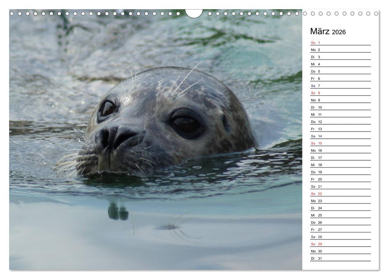The image size is (388, 279).
Task: Select the red Sunday 'So 1' entry
Action: click(316, 43)
